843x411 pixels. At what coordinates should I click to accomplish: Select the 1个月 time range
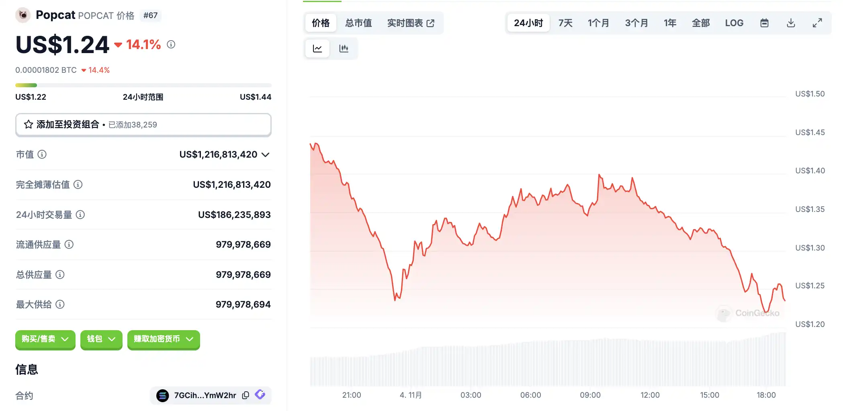[x=598, y=23]
